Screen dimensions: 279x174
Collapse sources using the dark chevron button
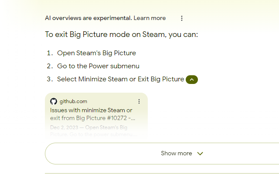point(192,80)
